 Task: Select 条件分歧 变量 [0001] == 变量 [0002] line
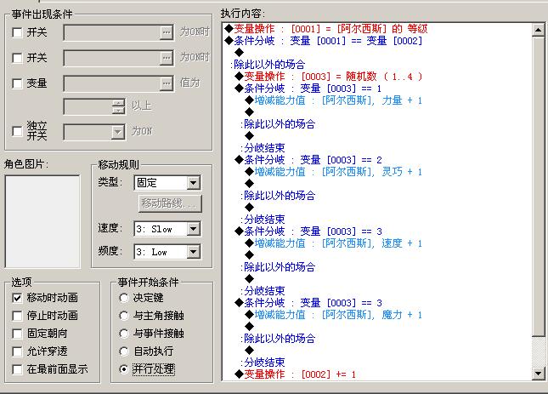point(324,41)
